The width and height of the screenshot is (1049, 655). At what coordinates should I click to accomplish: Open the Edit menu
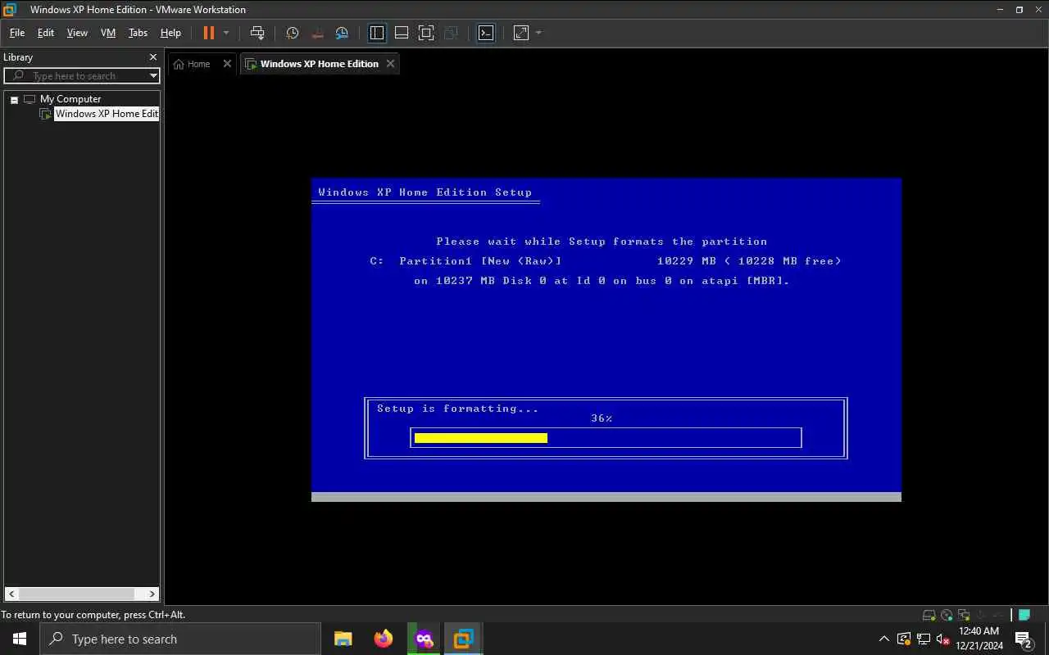pyautogui.click(x=46, y=33)
